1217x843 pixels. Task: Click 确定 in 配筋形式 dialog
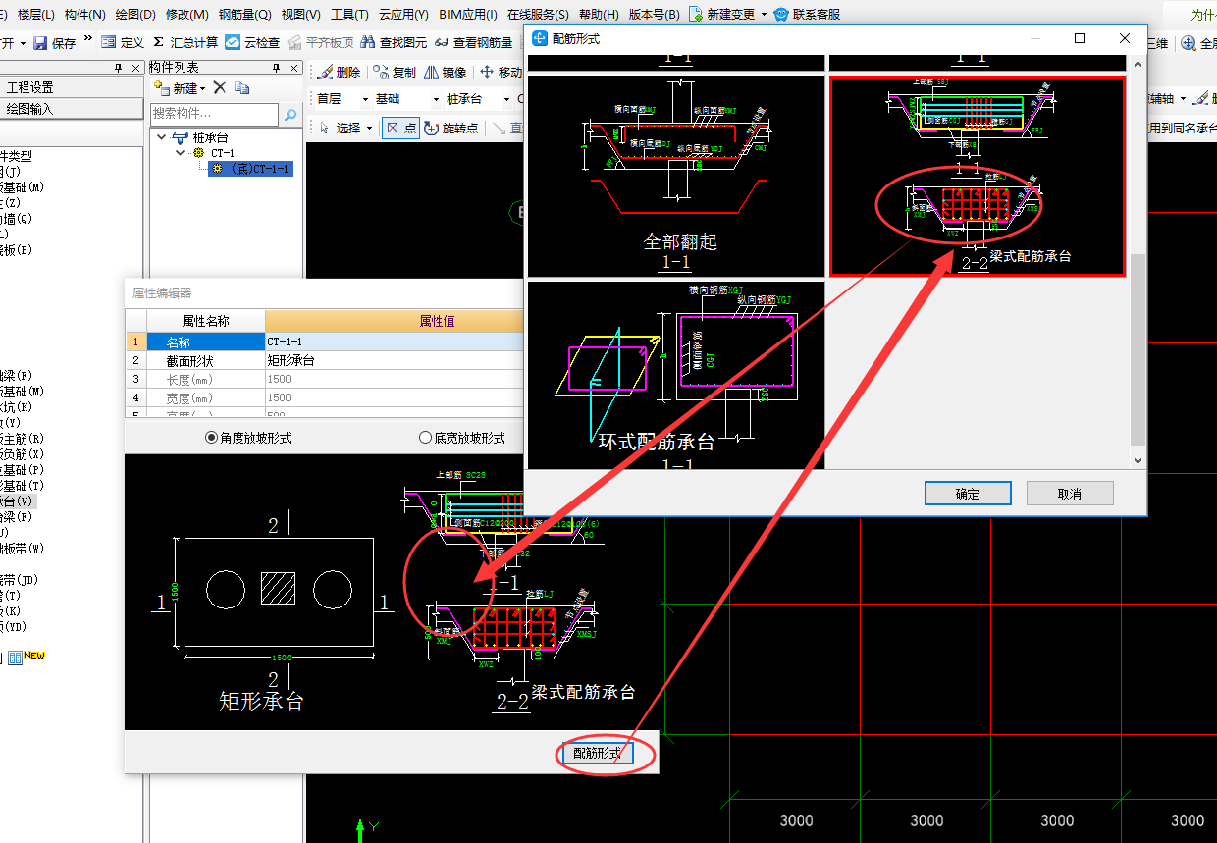point(968,494)
